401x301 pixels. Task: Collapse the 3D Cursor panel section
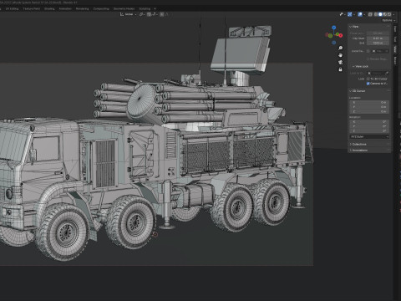pyautogui.click(x=358, y=91)
